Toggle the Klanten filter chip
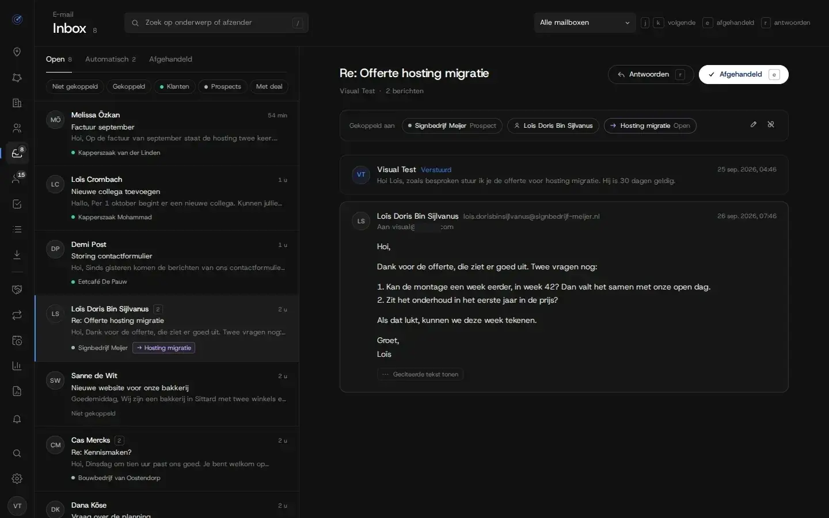This screenshot has width=829, height=518. (174, 86)
